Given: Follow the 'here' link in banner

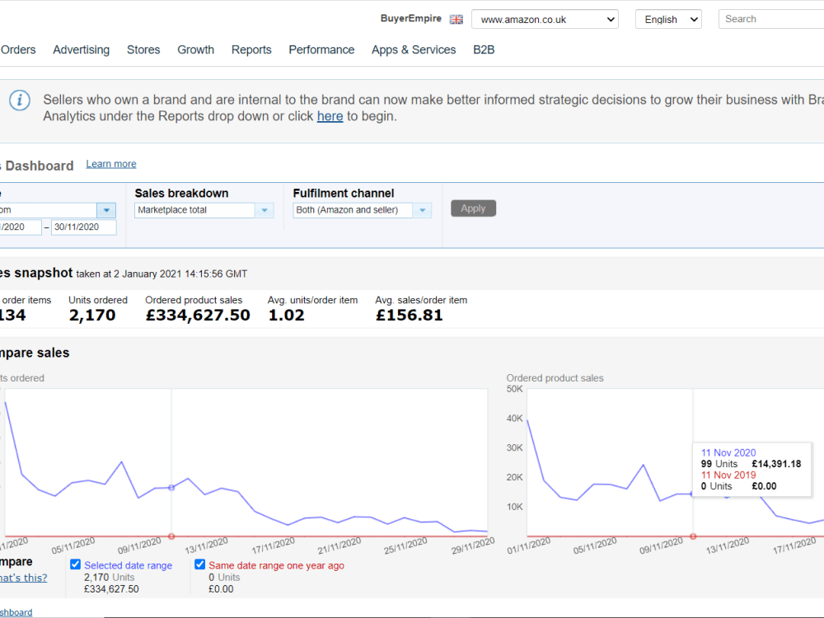Looking at the screenshot, I should (330, 116).
